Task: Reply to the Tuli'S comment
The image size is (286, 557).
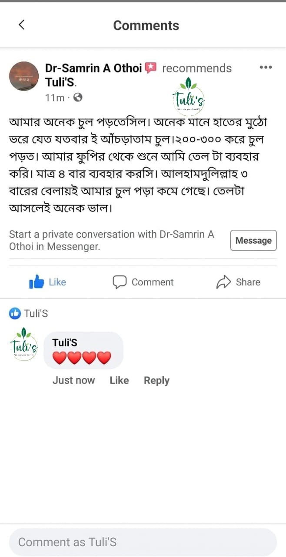Action: [156, 380]
